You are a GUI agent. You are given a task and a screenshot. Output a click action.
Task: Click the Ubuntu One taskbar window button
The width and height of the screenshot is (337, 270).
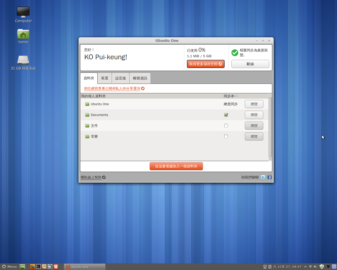click(85, 267)
